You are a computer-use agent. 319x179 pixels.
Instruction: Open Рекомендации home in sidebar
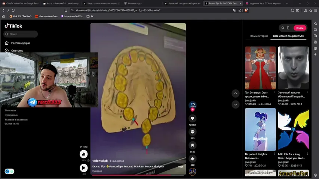click(17, 43)
